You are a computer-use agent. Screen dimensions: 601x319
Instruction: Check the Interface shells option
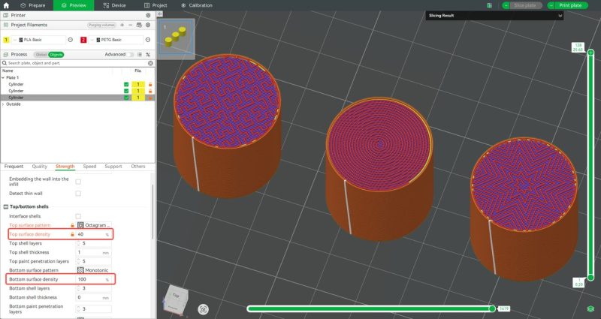[78, 215]
